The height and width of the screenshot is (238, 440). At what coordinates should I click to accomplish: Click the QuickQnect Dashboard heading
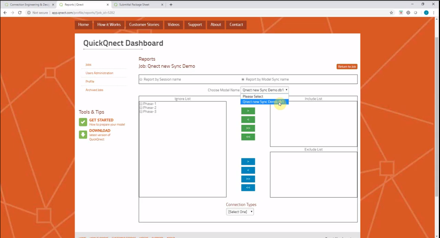click(123, 43)
